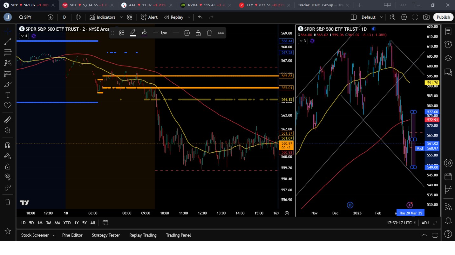Image resolution: width=455 pixels, height=255 pixels.
Task: Change the D timeframe interval
Action: pyautogui.click(x=65, y=17)
